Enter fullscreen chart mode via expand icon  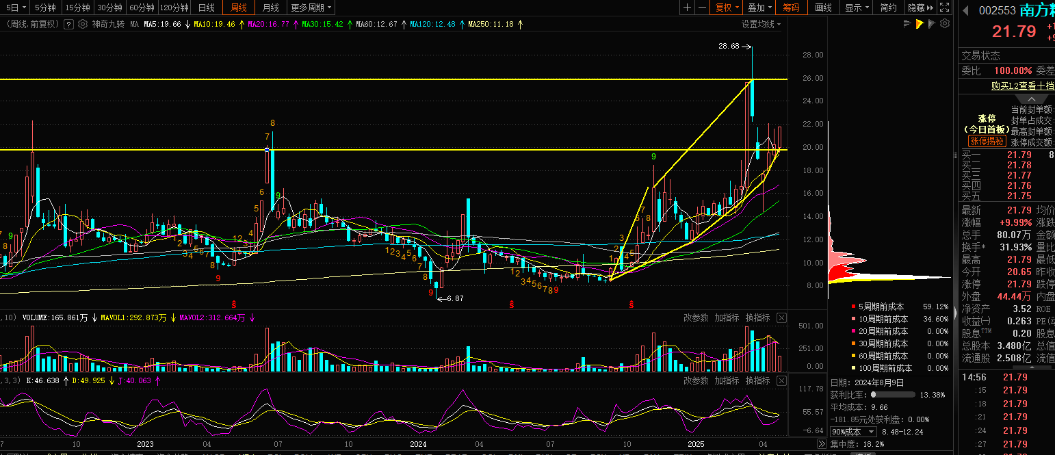pyautogui.click(x=945, y=8)
